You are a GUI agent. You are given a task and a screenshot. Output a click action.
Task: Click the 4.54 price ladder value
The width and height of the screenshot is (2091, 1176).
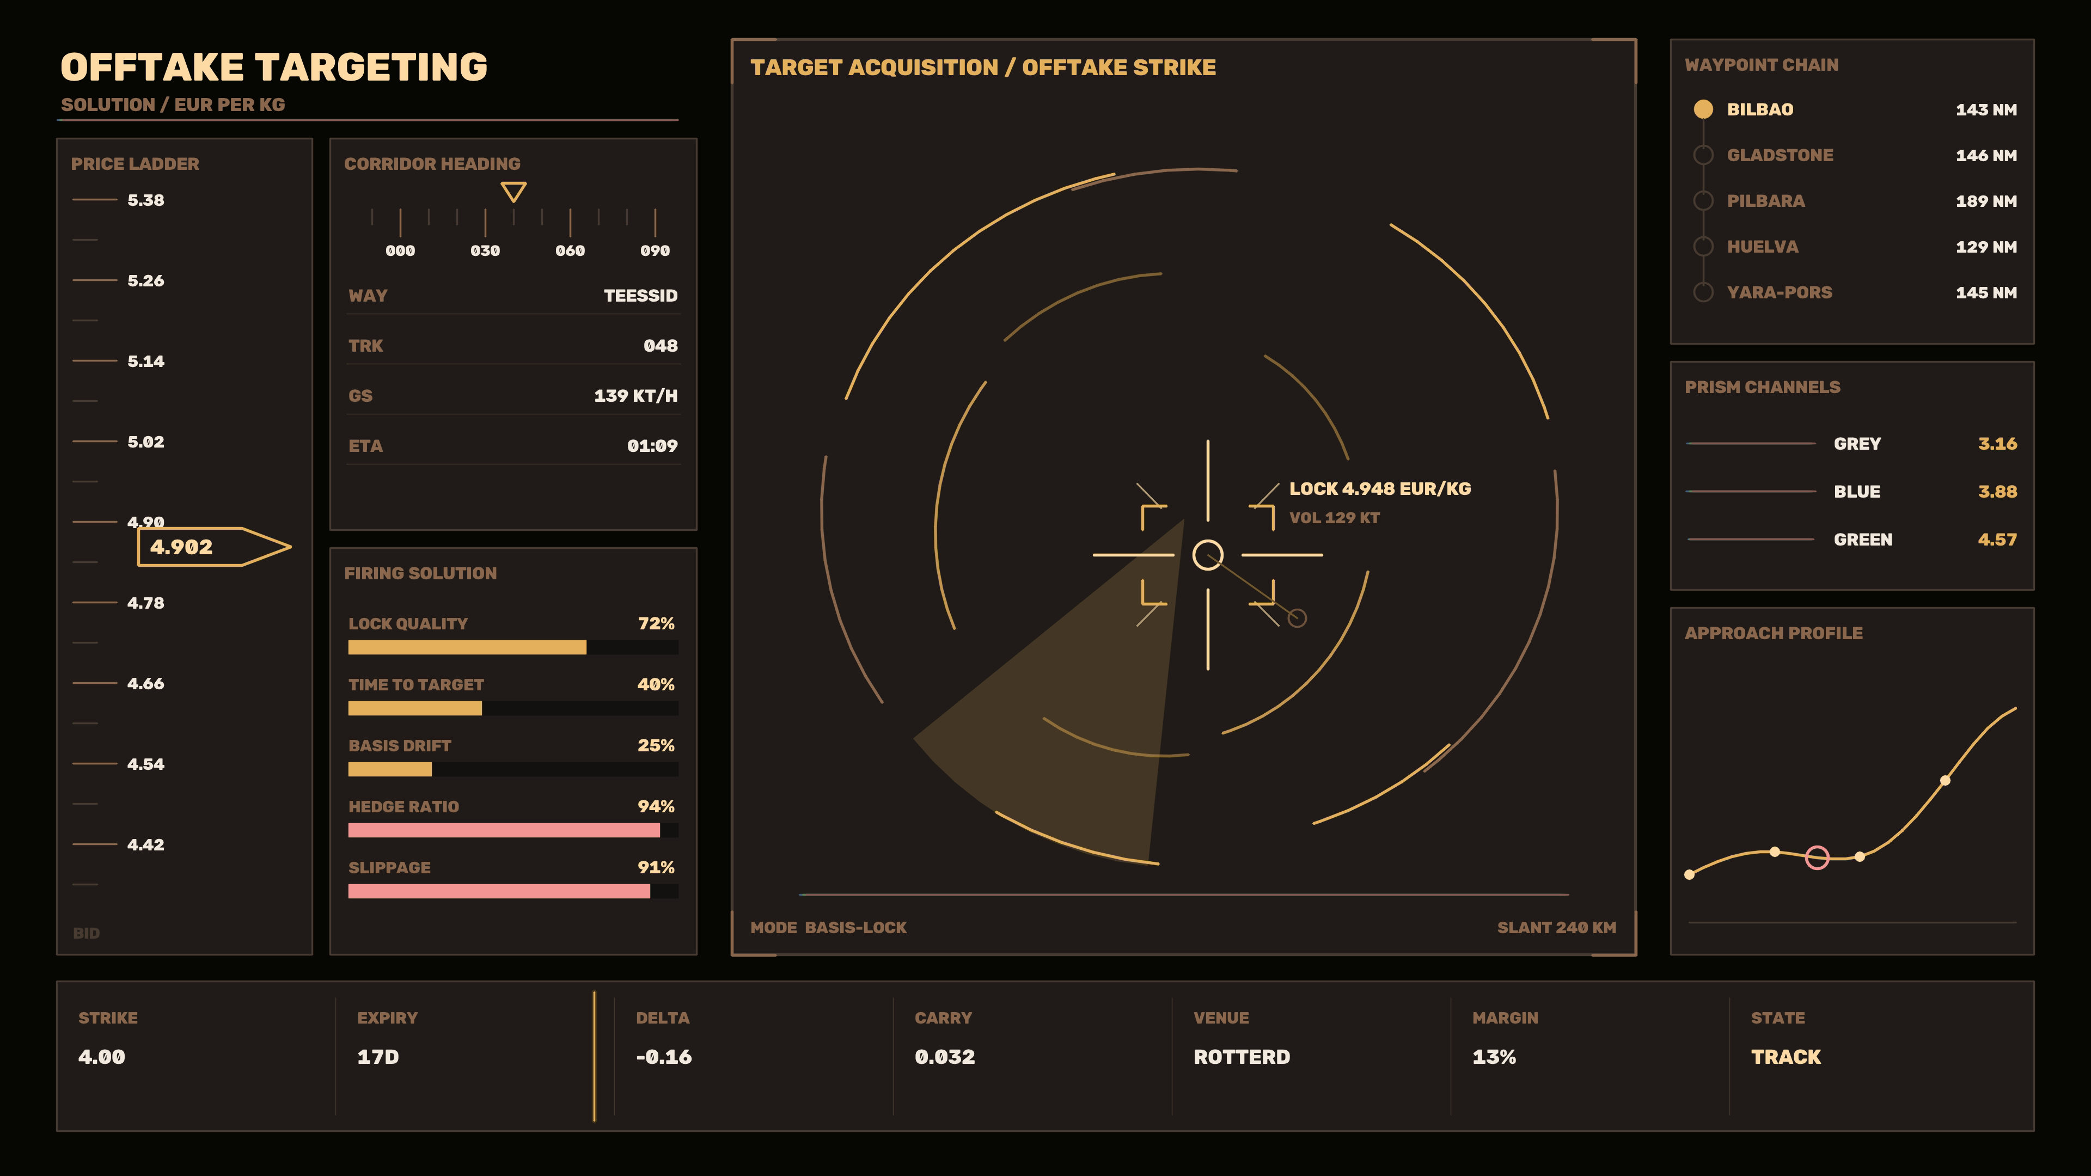(x=146, y=764)
